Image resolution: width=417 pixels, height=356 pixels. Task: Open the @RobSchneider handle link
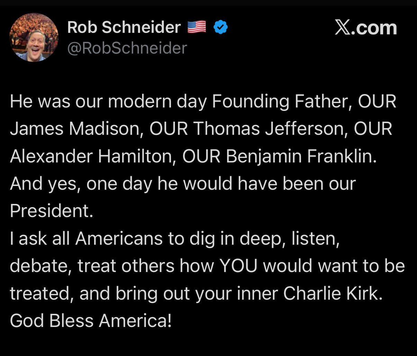127,48
